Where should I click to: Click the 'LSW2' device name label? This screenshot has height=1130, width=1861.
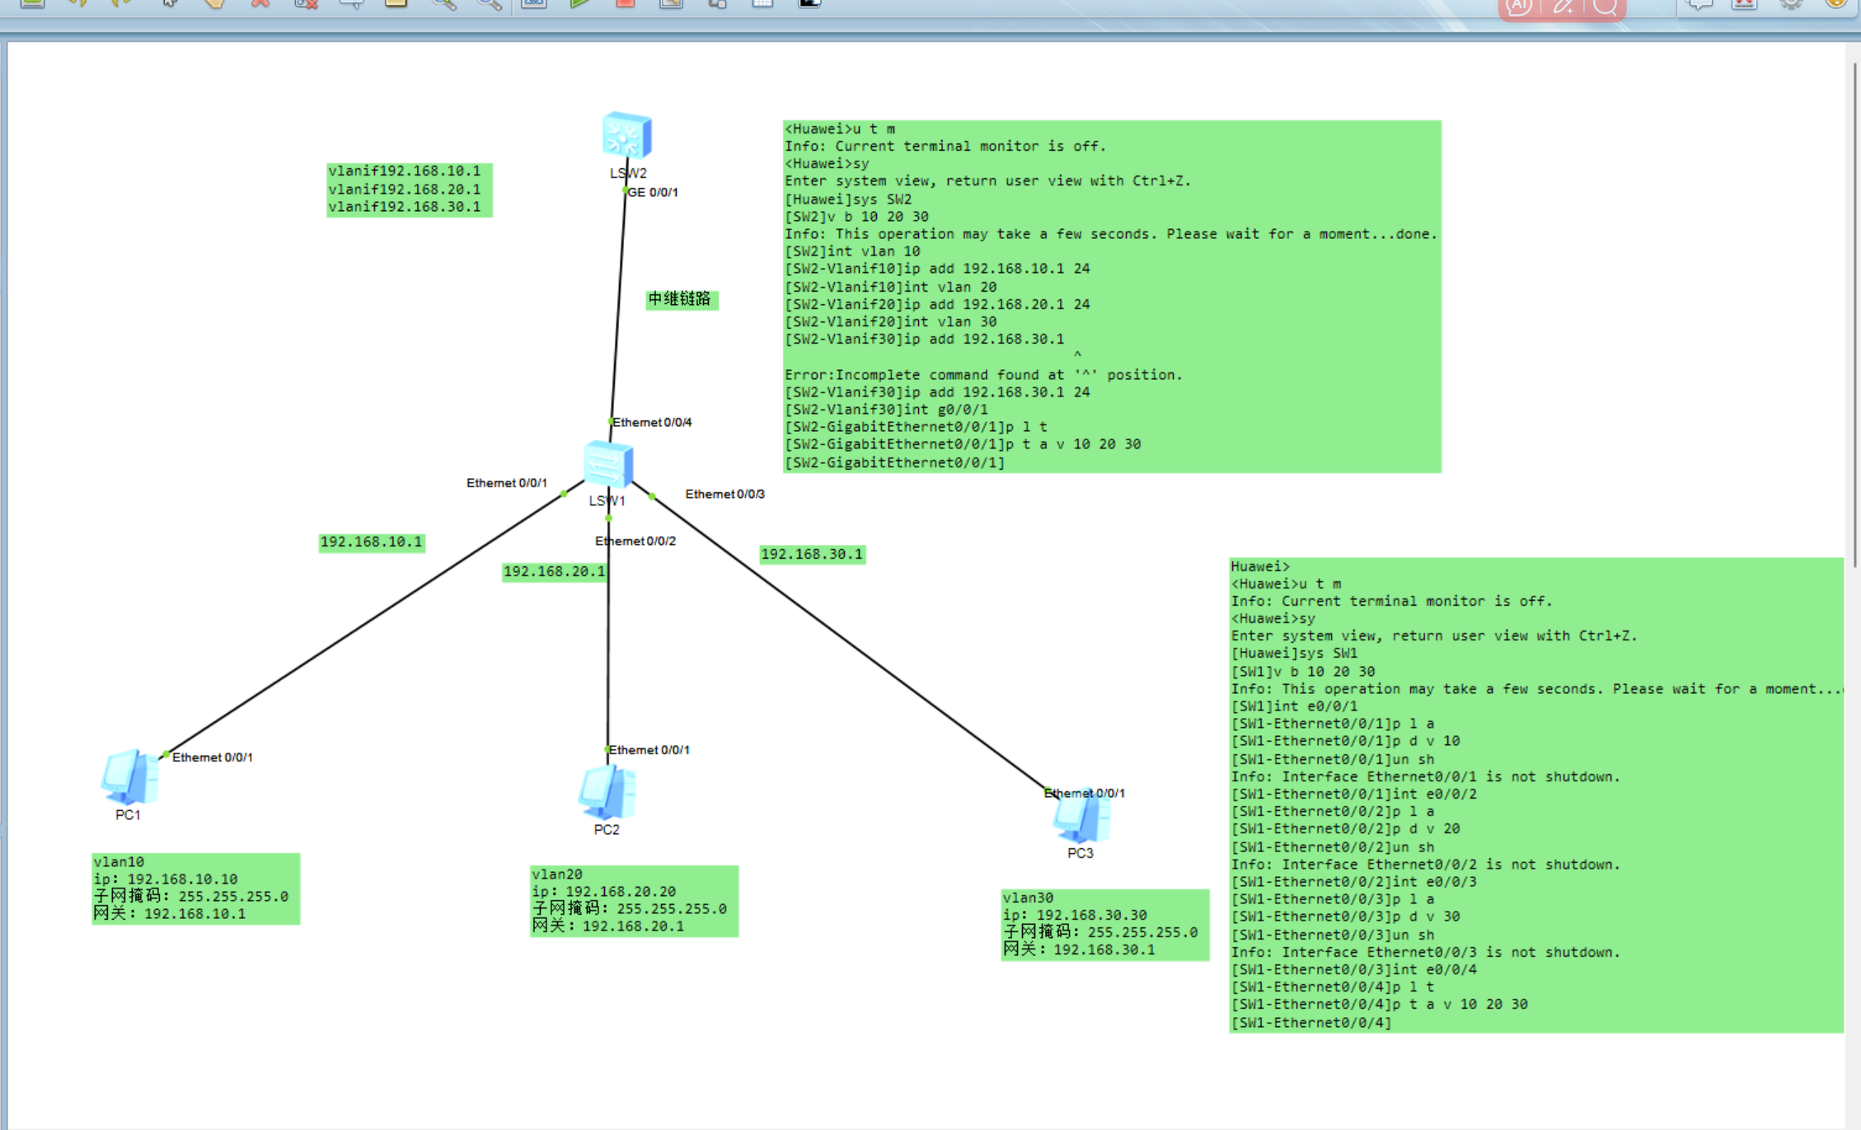(628, 173)
